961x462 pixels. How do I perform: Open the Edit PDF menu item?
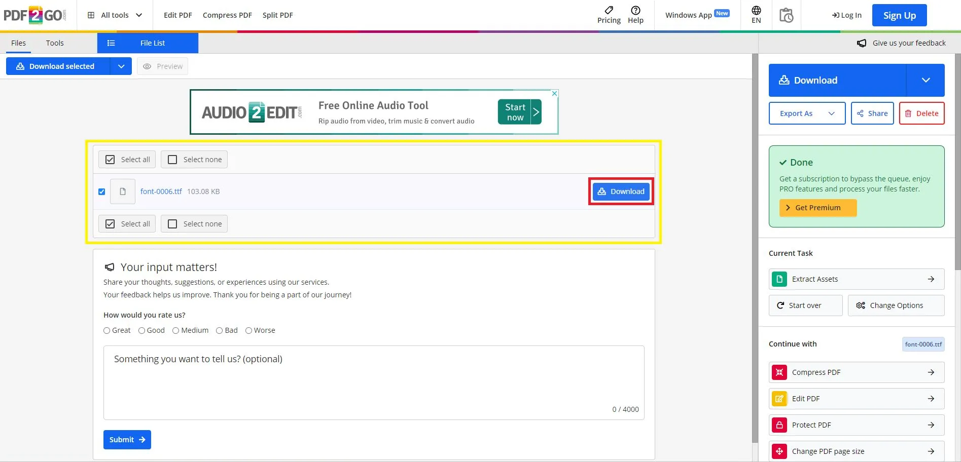point(177,15)
